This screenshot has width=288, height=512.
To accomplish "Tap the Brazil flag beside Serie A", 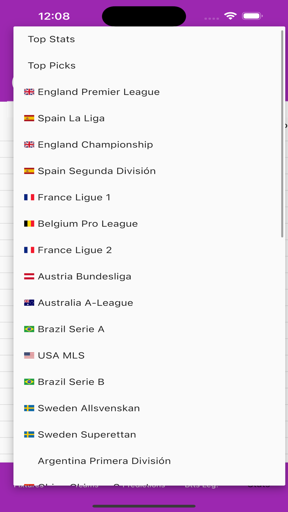I will (x=29, y=329).
